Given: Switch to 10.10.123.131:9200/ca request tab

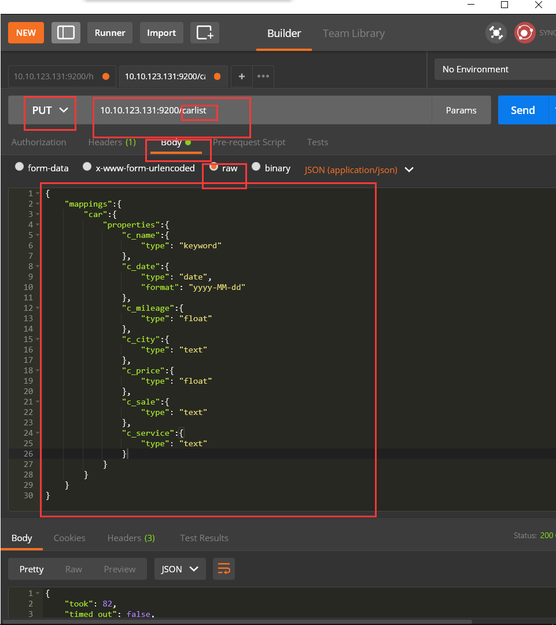Looking at the screenshot, I should tap(174, 76).
